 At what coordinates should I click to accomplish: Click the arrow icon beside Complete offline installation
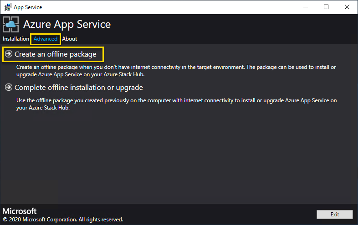(9, 87)
